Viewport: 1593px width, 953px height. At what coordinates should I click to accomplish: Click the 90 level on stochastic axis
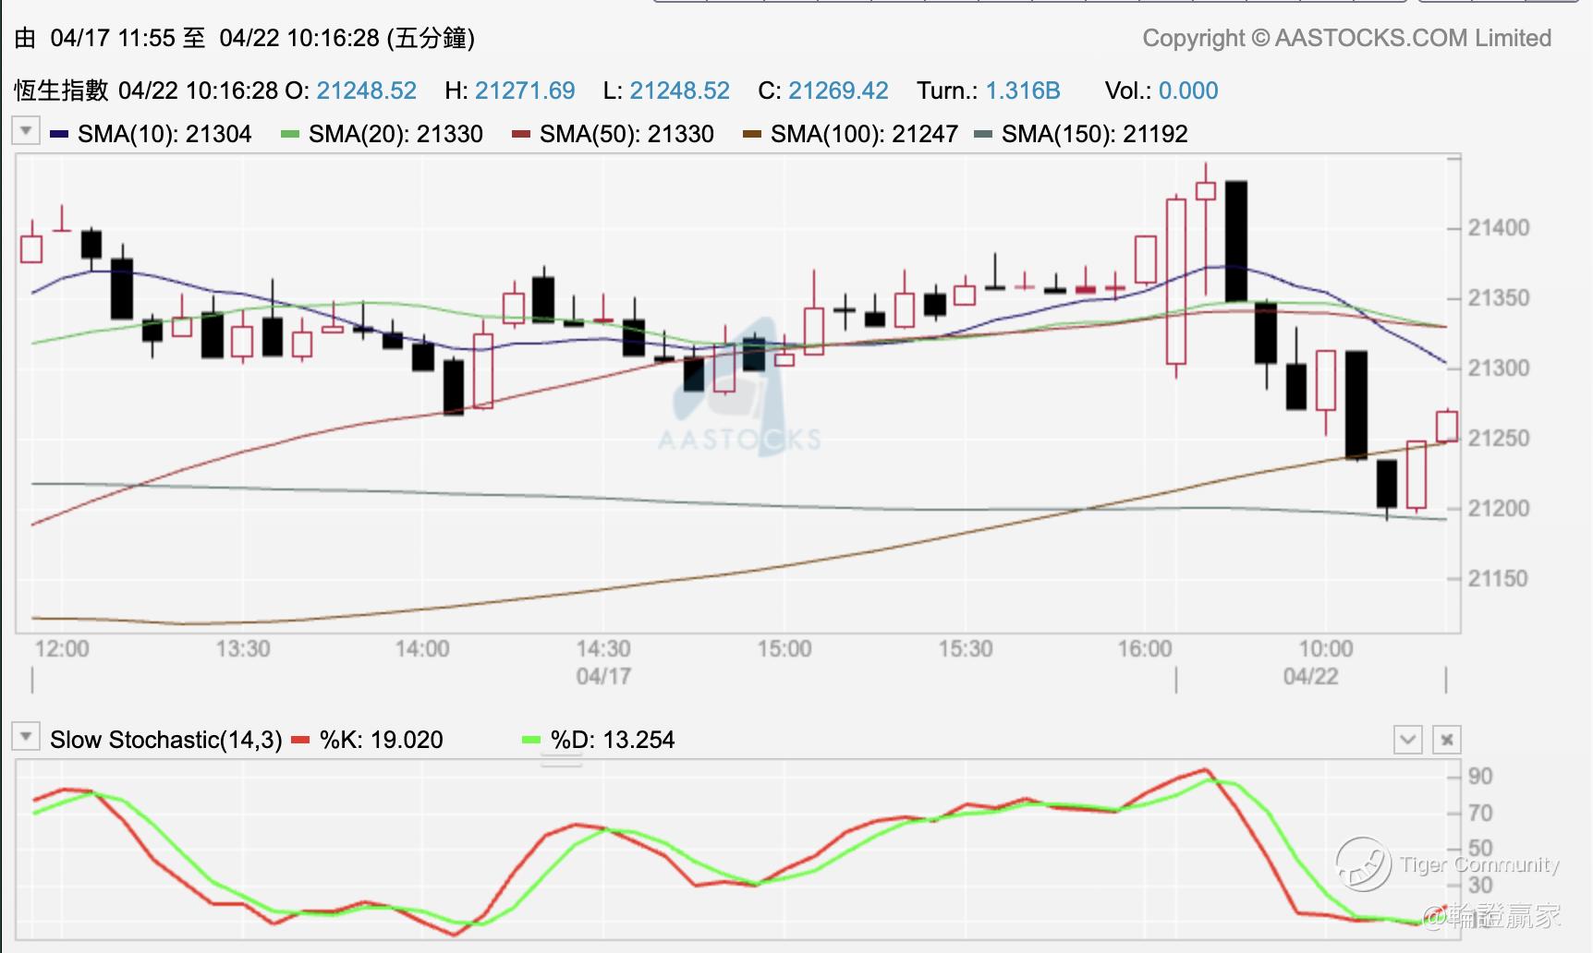tap(1480, 776)
